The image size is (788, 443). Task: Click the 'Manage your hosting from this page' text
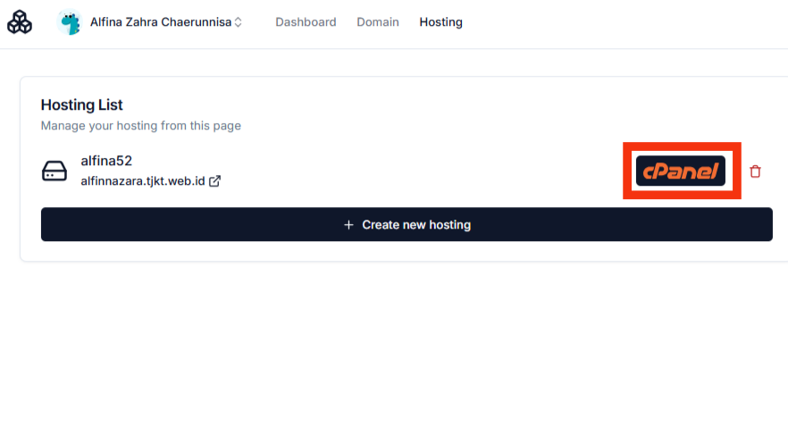141,126
